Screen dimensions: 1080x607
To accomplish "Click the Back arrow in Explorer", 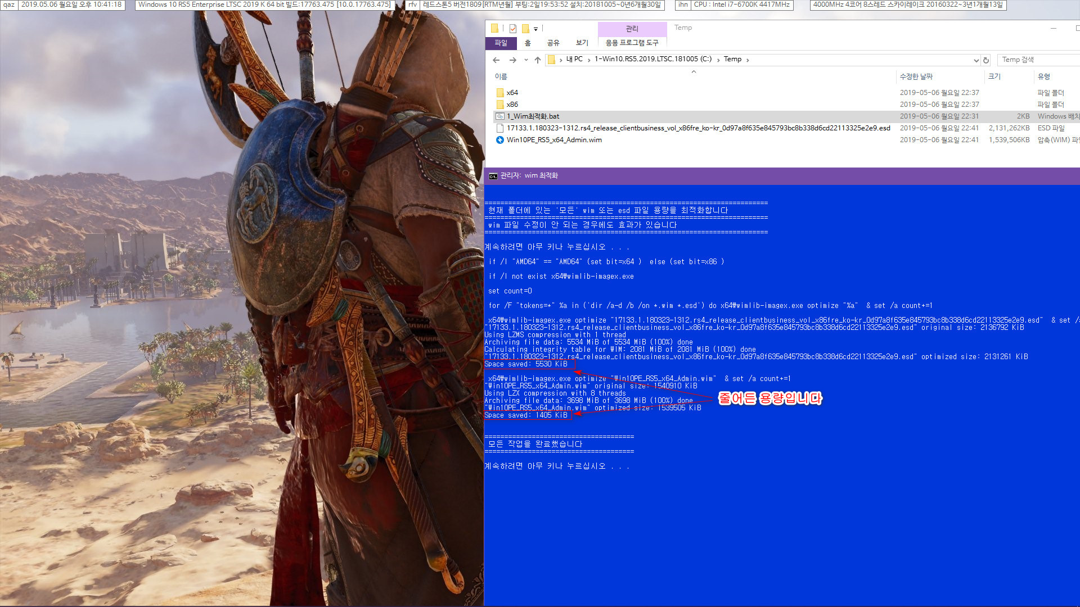I will 496,60.
